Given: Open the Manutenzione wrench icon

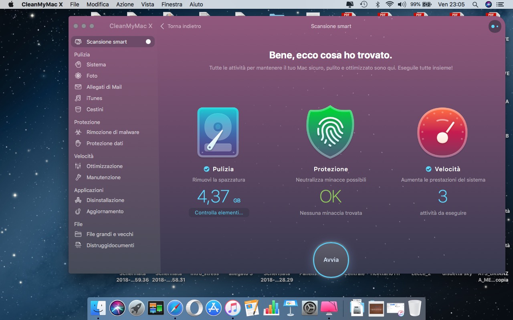Looking at the screenshot, I should point(78,177).
